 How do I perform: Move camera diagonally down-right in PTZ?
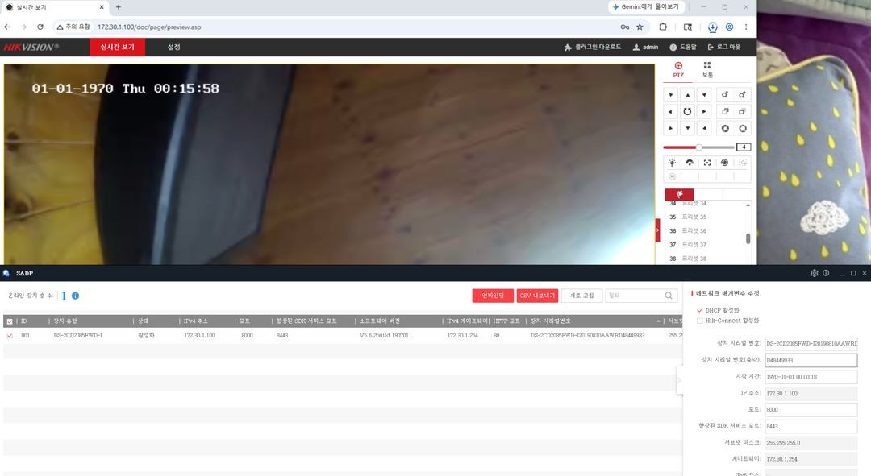click(x=704, y=128)
